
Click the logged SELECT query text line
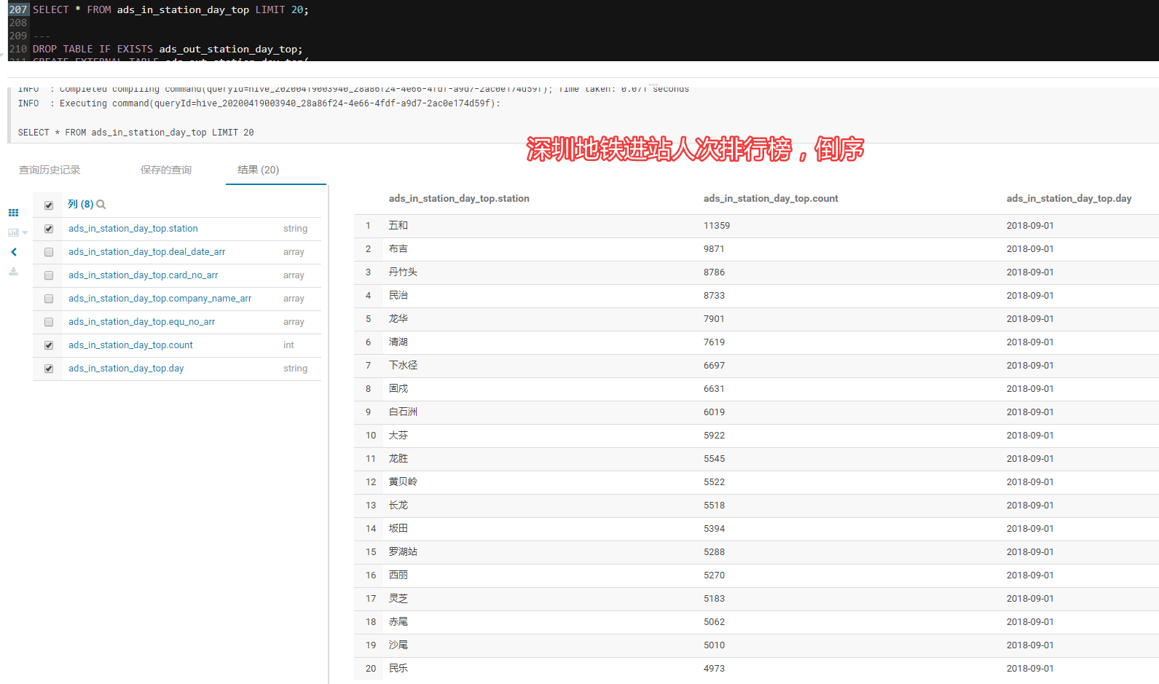(136, 133)
